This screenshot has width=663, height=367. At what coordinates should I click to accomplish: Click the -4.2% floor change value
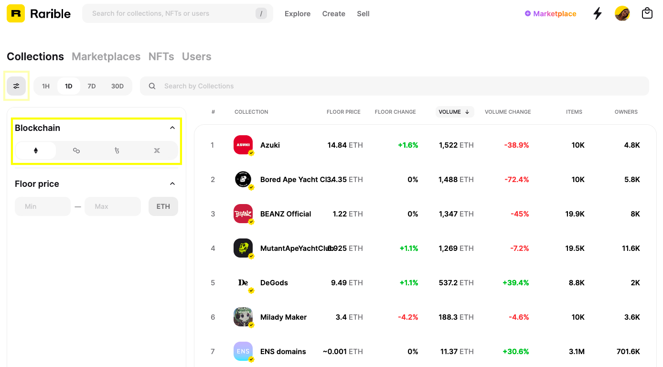coord(408,317)
